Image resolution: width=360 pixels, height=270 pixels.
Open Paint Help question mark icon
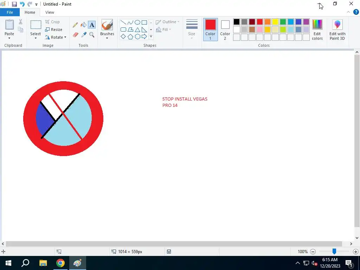(x=356, y=12)
